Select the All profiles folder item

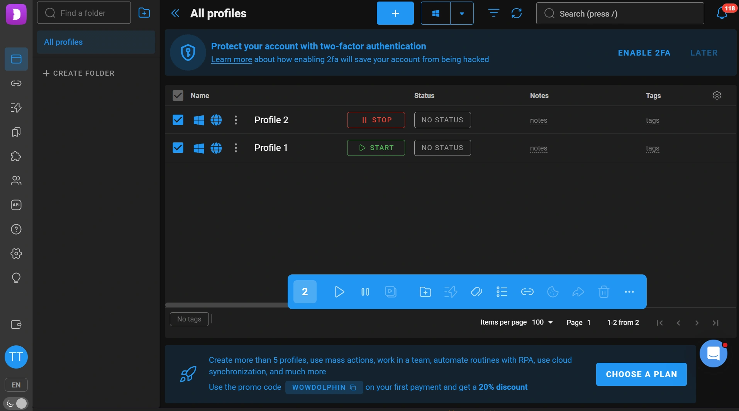tap(96, 42)
